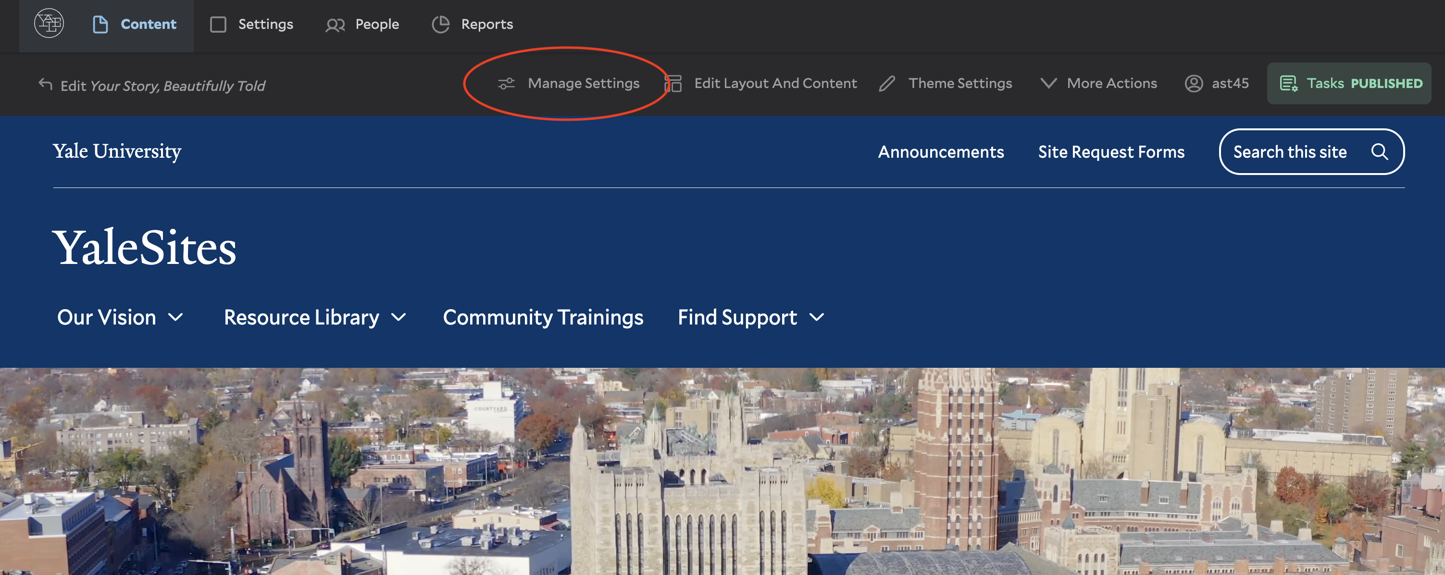The image size is (1445, 575).
Task: Click the Edit Layout layout icon
Action: click(x=673, y=84)
